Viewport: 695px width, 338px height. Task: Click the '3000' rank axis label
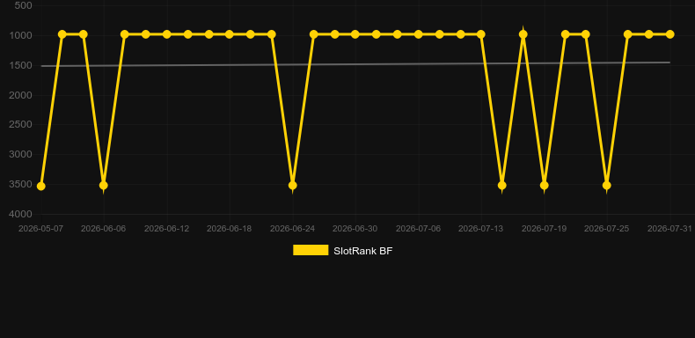click(x=20, y=154)
